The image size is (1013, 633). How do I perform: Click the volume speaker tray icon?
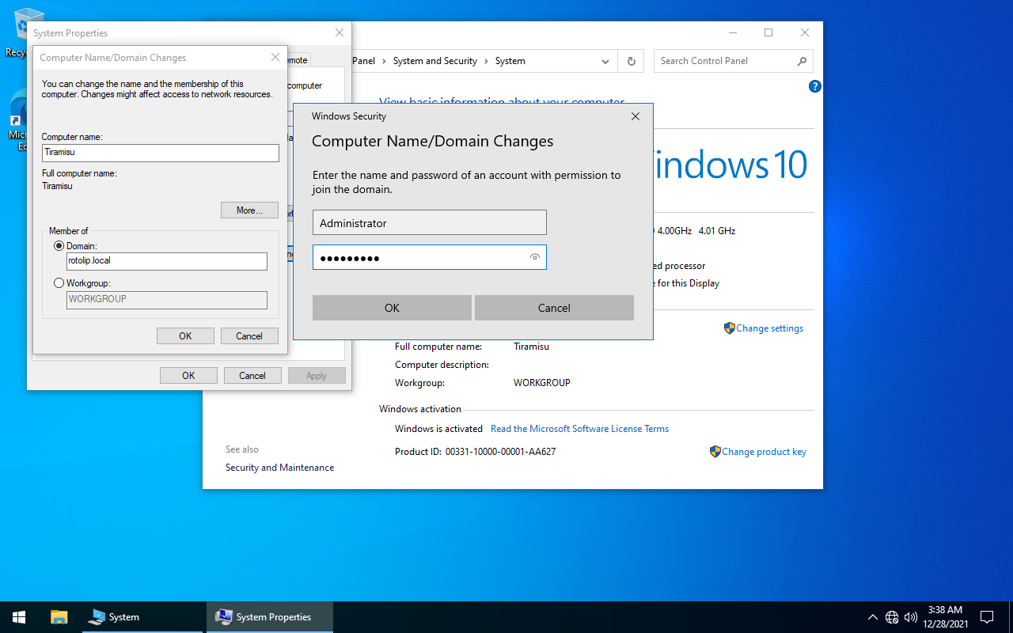tap(910, 617)
